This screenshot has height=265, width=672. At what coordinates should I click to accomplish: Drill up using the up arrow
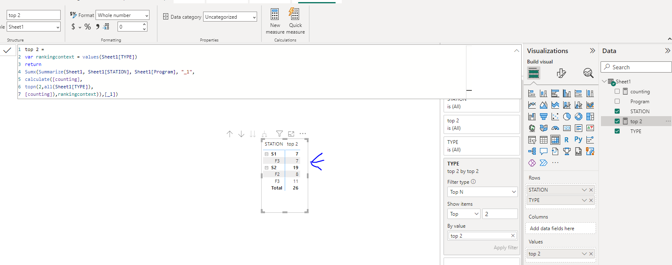(230, 134)
